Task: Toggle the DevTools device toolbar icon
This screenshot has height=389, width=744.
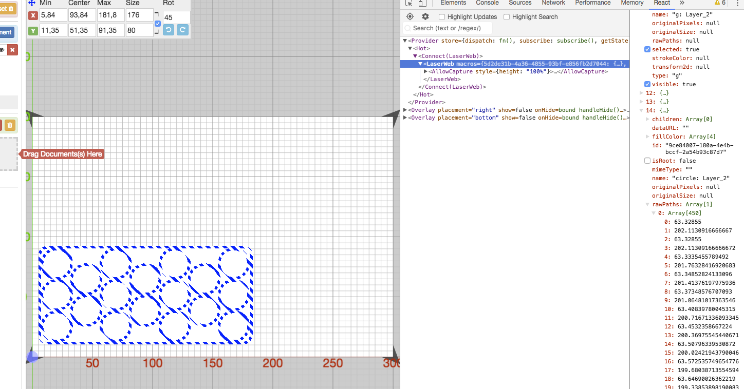Action: point(422,3)
